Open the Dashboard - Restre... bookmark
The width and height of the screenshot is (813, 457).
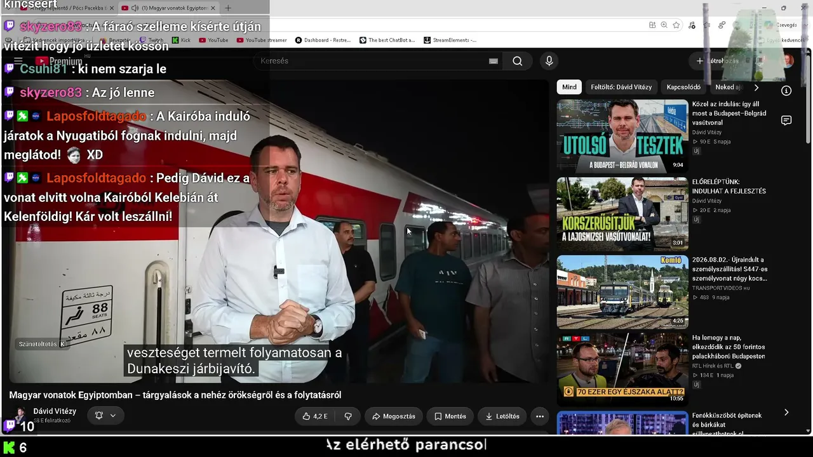(323, 40)
